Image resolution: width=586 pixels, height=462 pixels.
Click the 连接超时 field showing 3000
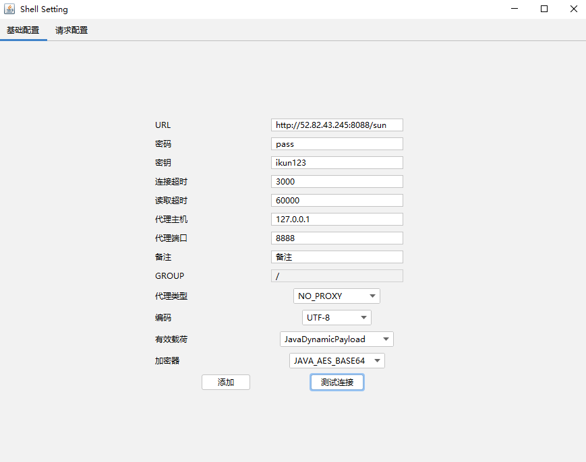click(x=336, y=182)
